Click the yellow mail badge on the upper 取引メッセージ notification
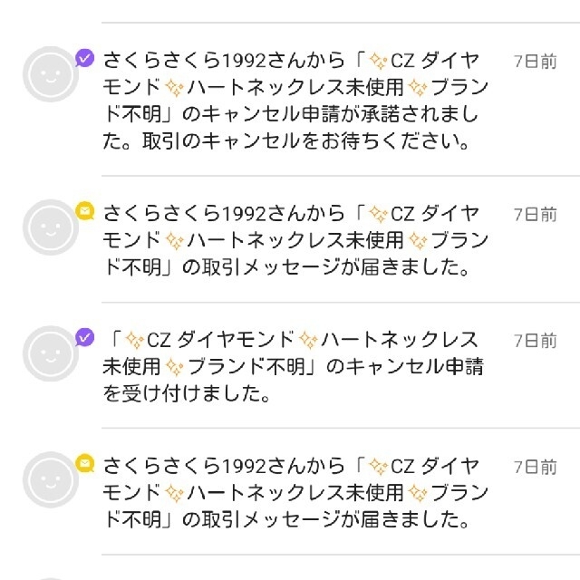Screen dimensions: 580x580 [x=84, y=211]
